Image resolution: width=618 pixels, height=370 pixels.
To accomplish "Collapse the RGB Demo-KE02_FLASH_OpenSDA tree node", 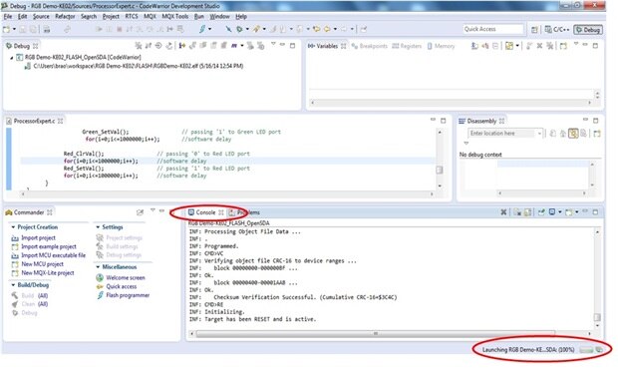I will click(x=12, y=58).
